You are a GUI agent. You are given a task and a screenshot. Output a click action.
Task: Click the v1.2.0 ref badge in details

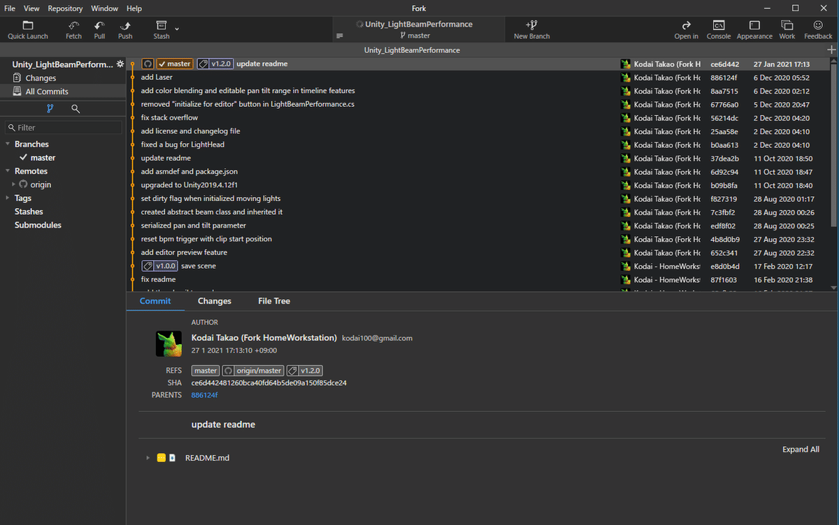click(x=304, y=371)
